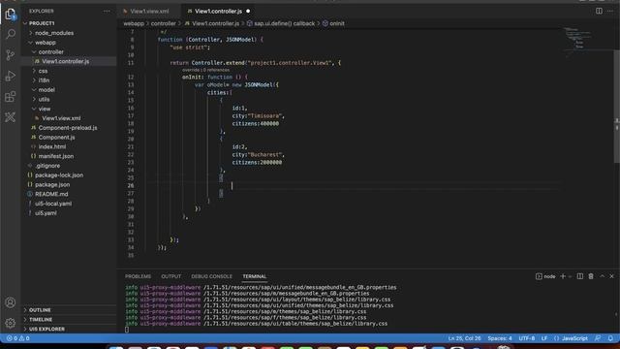Switch to DEBUG CONSOLE tab
Screen dimensions: 620x349
click(211, 276)
